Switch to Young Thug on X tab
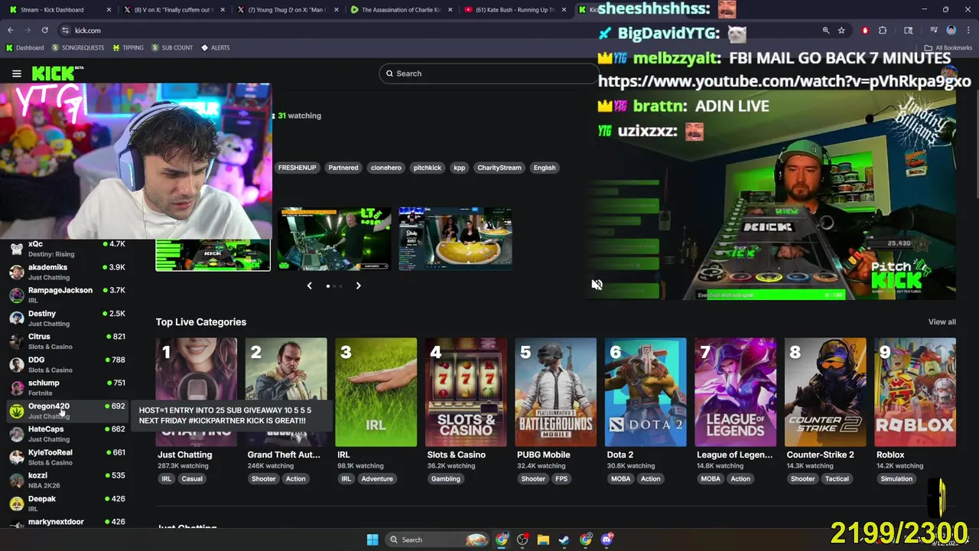This screenshot has height=551, width=979. (287, 10)
